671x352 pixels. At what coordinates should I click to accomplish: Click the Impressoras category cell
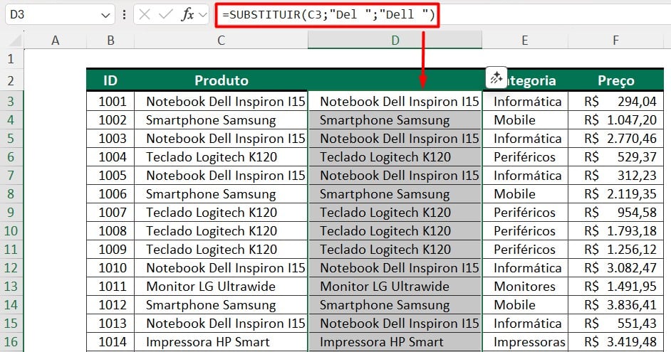(525, 342)
